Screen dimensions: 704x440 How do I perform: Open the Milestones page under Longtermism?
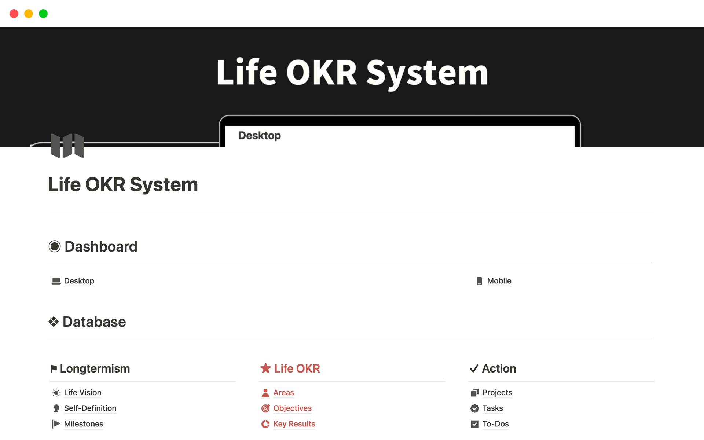click(x=84, y=424)
